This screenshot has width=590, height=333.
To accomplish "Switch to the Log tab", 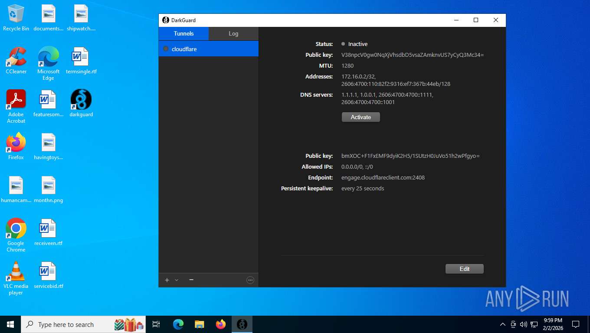I will click(x=233, y=33).
